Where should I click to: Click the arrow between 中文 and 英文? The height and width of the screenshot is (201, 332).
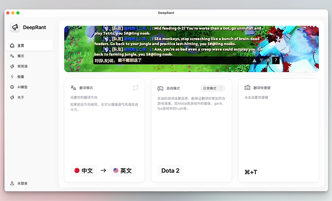click(103, 170)
